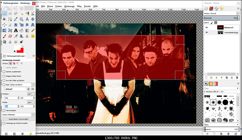
Task: Enable Hervorheben checkbox
Action: click(4, 110)
